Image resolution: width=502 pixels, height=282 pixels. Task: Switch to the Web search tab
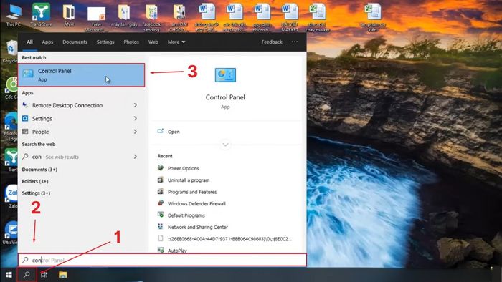(x=153, y=42)
